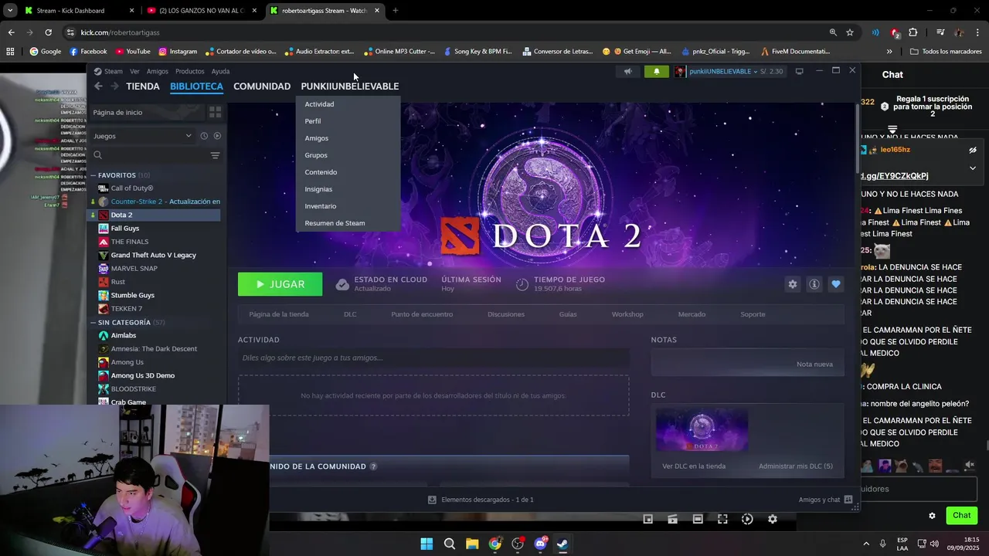Show more bookmarks chevron
This screenshot has width=989, height=556.
[x=889, y=52]
